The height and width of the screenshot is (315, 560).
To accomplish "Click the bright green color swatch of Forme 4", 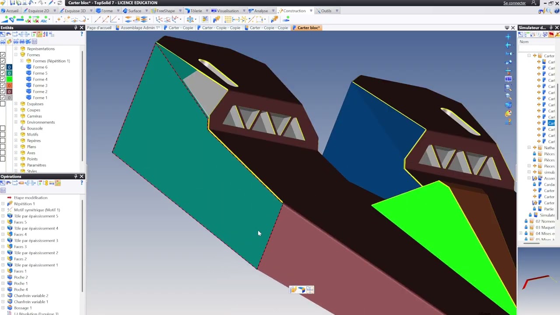I will pyautogui.click(x=9, y=79).
